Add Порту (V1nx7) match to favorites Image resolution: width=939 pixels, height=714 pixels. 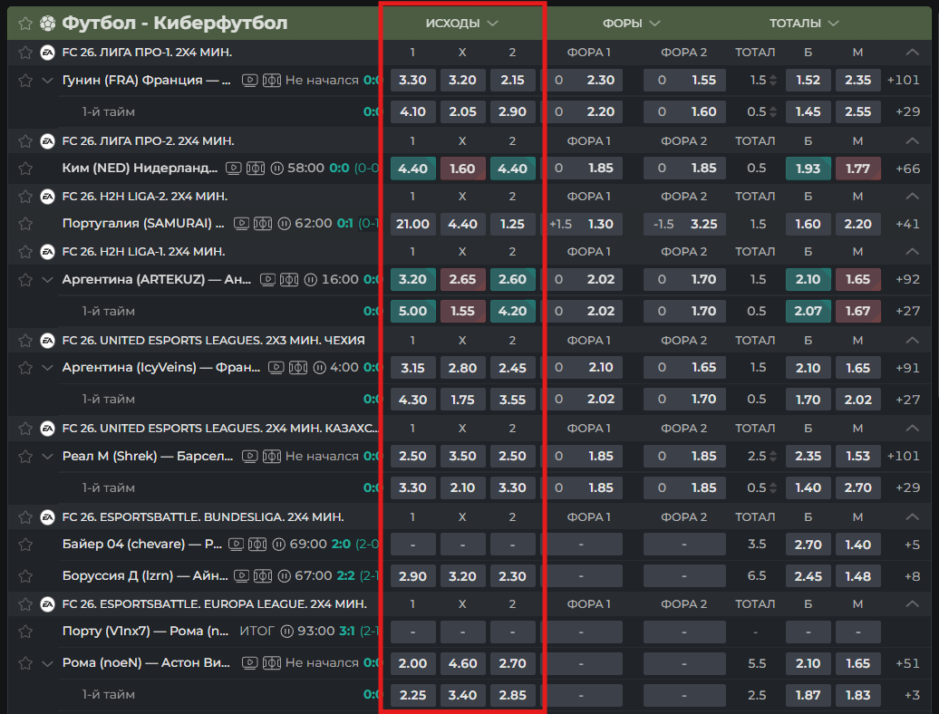point(25,632)
